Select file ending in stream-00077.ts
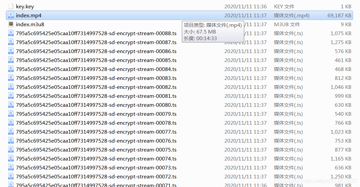 (x=96, y=132)
